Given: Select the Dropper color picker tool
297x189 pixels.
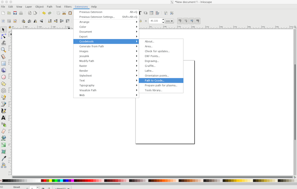Looking at the screenshot, I should tap(3, 159).
